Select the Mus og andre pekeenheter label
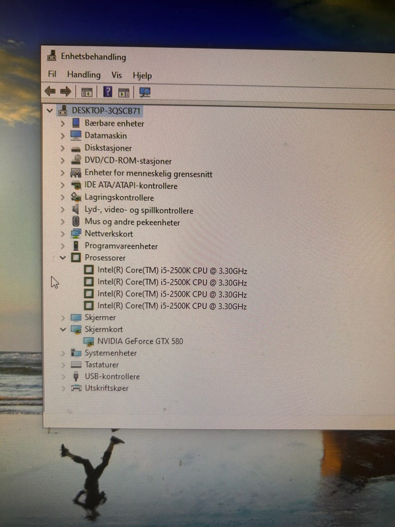 (132, 222)
